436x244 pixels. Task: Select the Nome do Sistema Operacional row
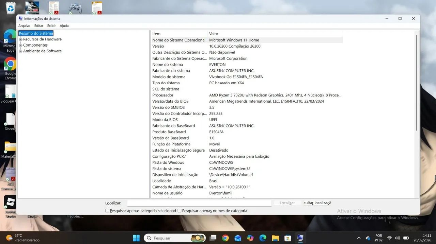(x=247, y=40)
